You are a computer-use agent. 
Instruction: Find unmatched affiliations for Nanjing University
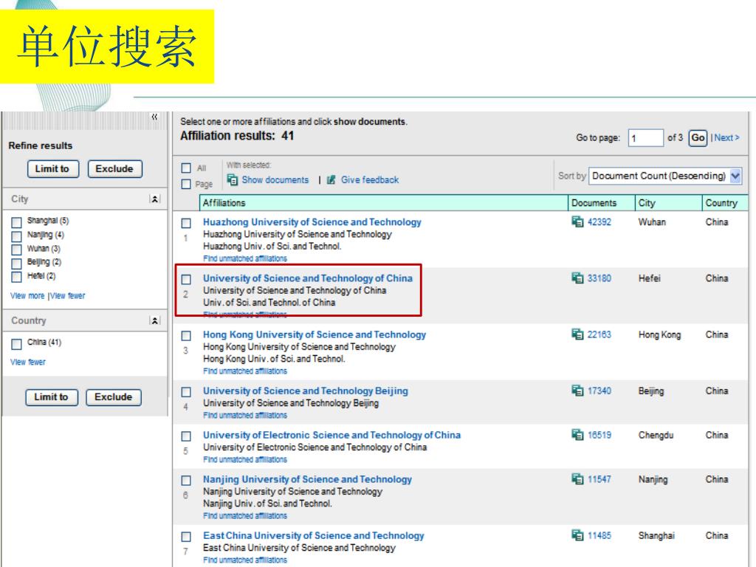point(245,516)
